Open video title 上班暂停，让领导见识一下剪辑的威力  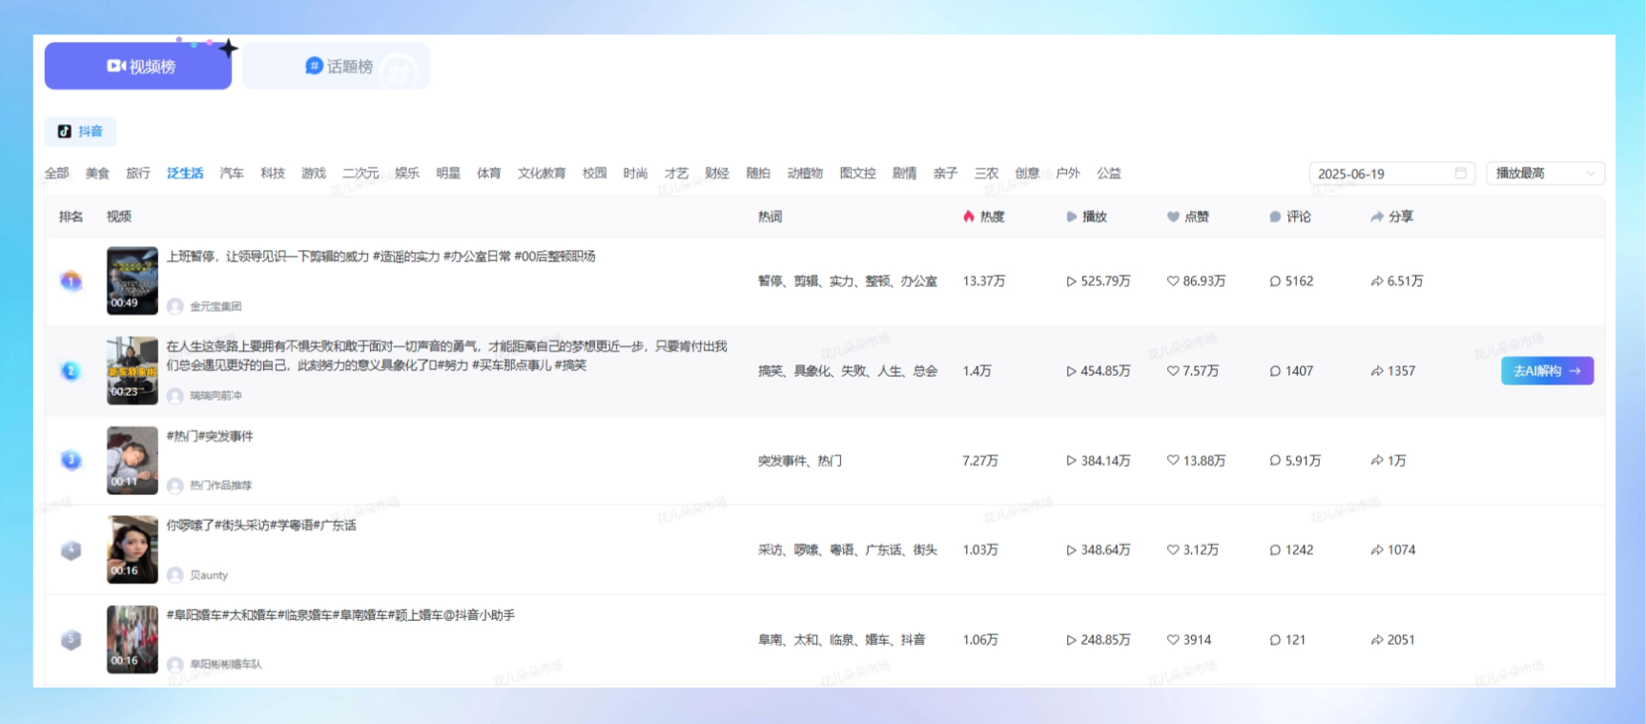click(x=381, y=257)
